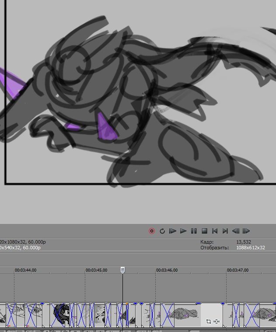Viewport: 276px width, 332px height.
Task: Click the frame number value 13,532
Action: [244, 242]
